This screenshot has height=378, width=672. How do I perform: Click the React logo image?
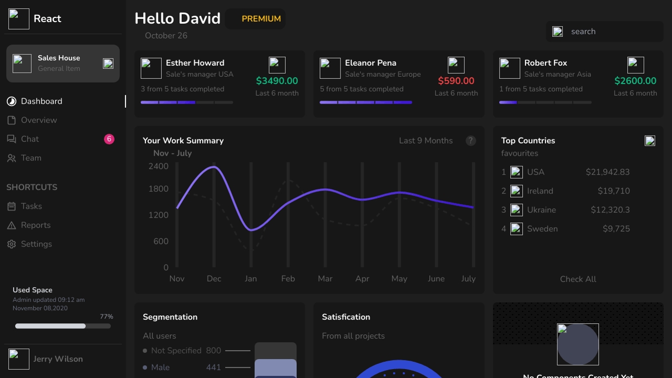click(x=19, y=19)
